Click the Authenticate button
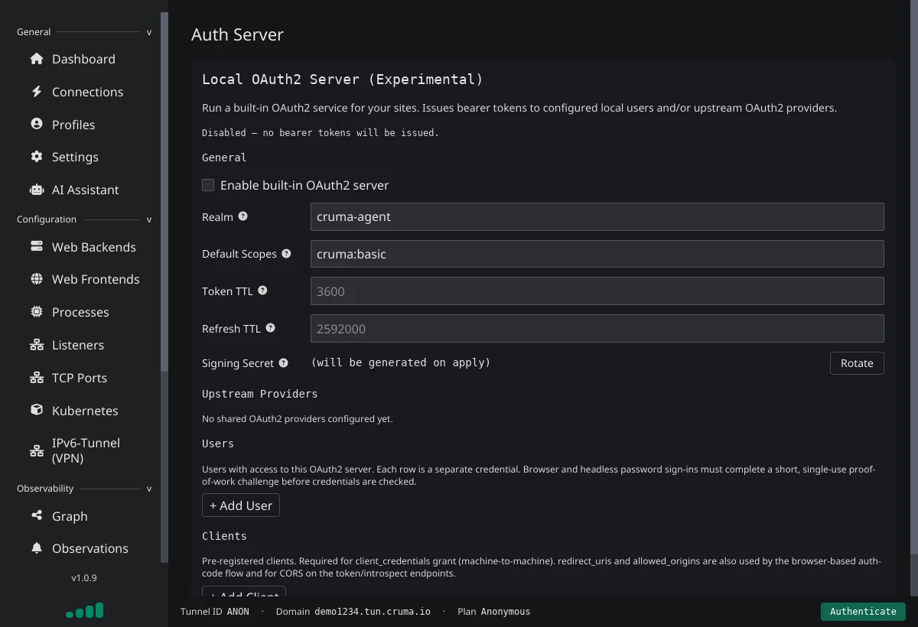This screenshot has height=627, width=918. point(863,611)
